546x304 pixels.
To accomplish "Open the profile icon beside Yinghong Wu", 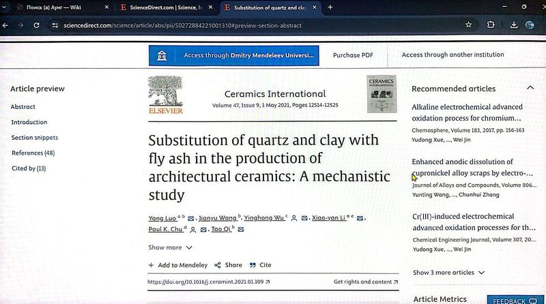I will click(x=294, y=218).
